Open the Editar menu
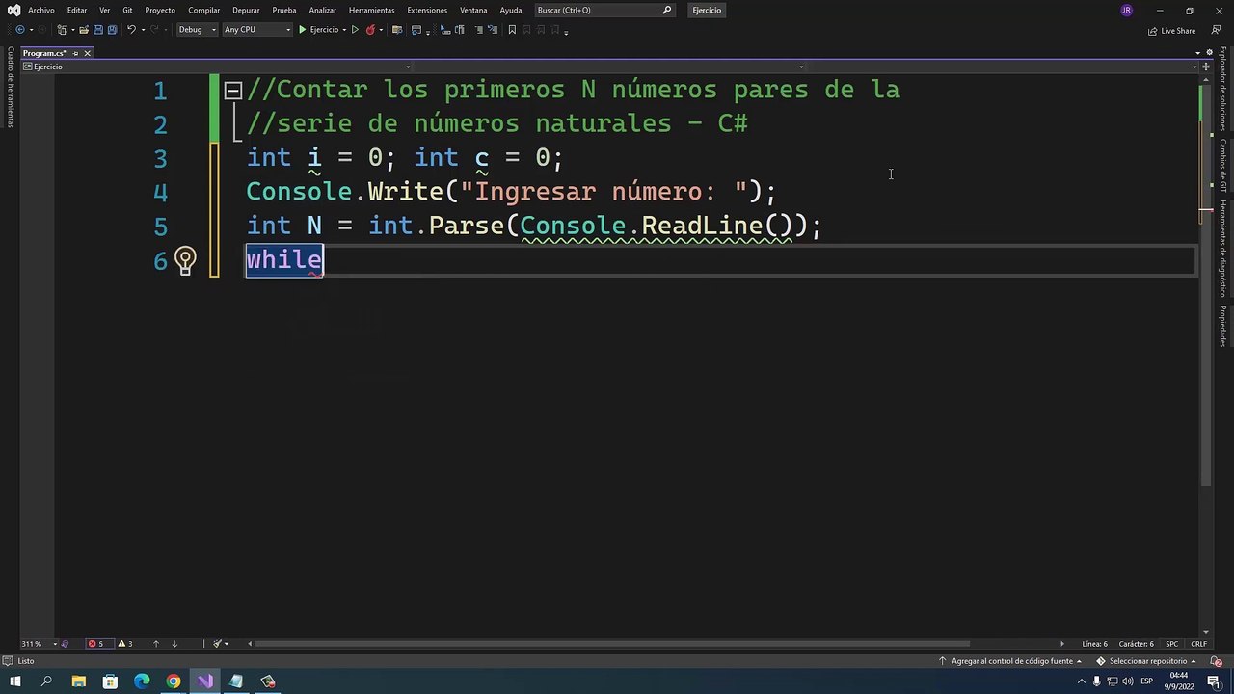The height and width of the screenshot is (694, 1234). (77, 10)
